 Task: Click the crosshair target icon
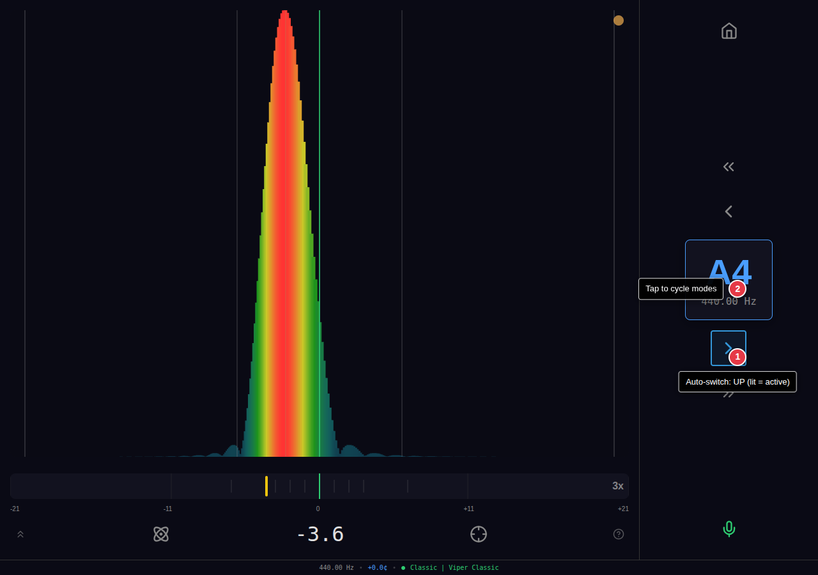tap(479, 534)
